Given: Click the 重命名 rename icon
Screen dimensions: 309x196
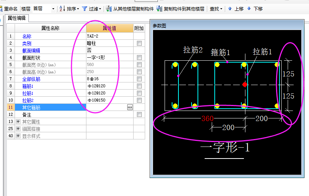Looking at the screenshot, I should [1, 9].
